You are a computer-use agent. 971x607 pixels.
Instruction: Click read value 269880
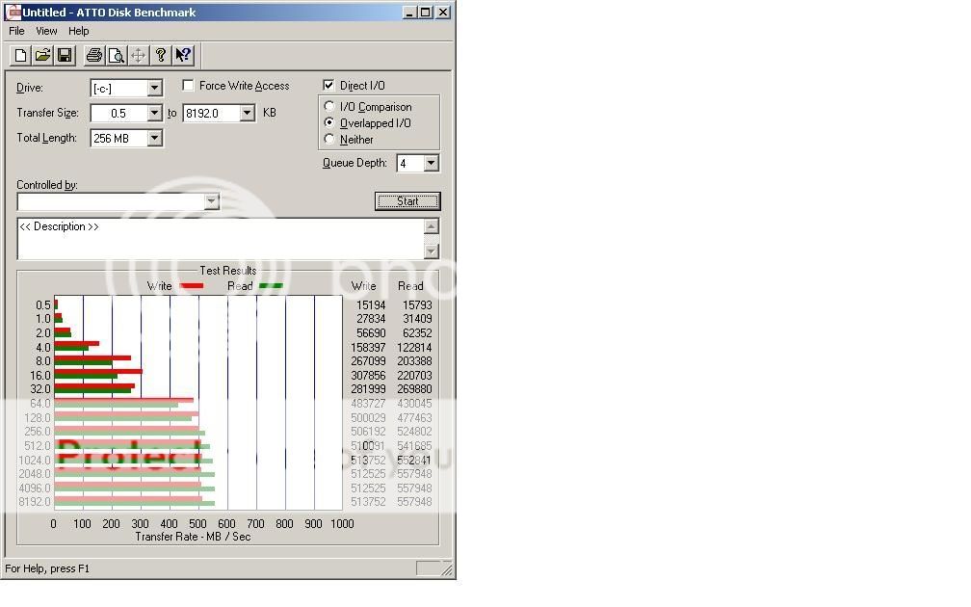pos(414,389)
